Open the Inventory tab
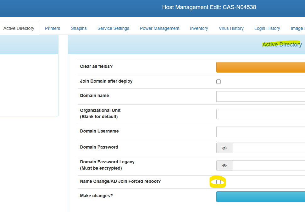Screen dimensions: 305x212 point(199,28)
